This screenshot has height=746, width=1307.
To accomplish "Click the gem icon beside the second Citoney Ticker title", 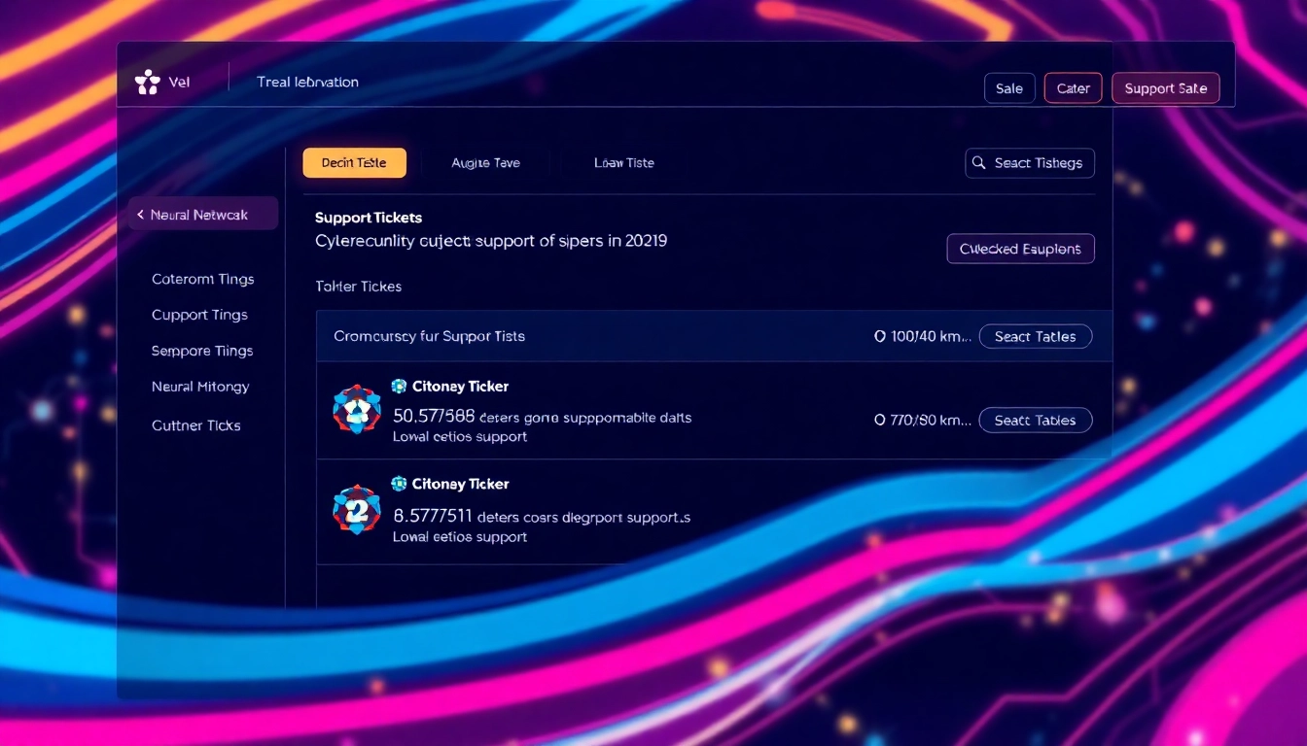I will (x=398, y=483).
